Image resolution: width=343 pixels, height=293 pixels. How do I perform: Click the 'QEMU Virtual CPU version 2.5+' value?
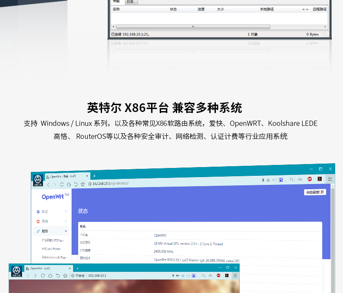pyautogui.click(x=188, y=244)
